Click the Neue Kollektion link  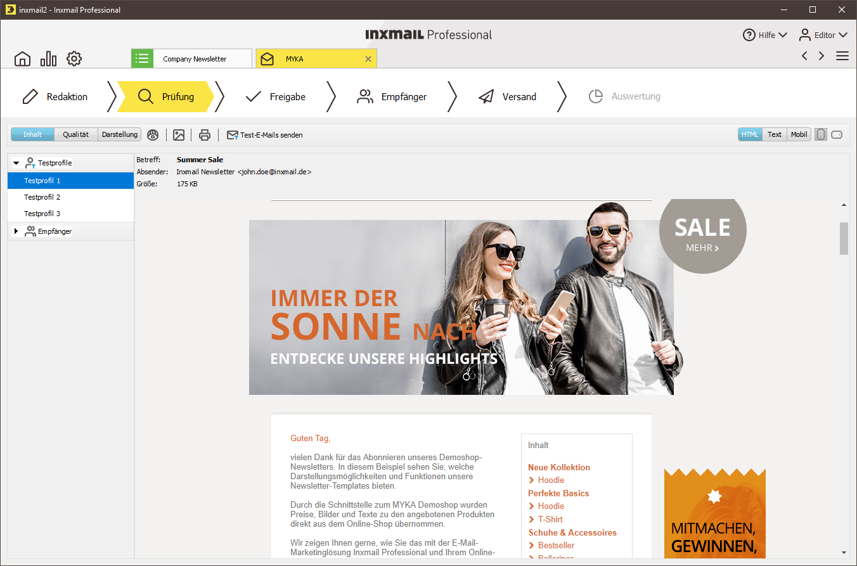click(x=559, y=467)
